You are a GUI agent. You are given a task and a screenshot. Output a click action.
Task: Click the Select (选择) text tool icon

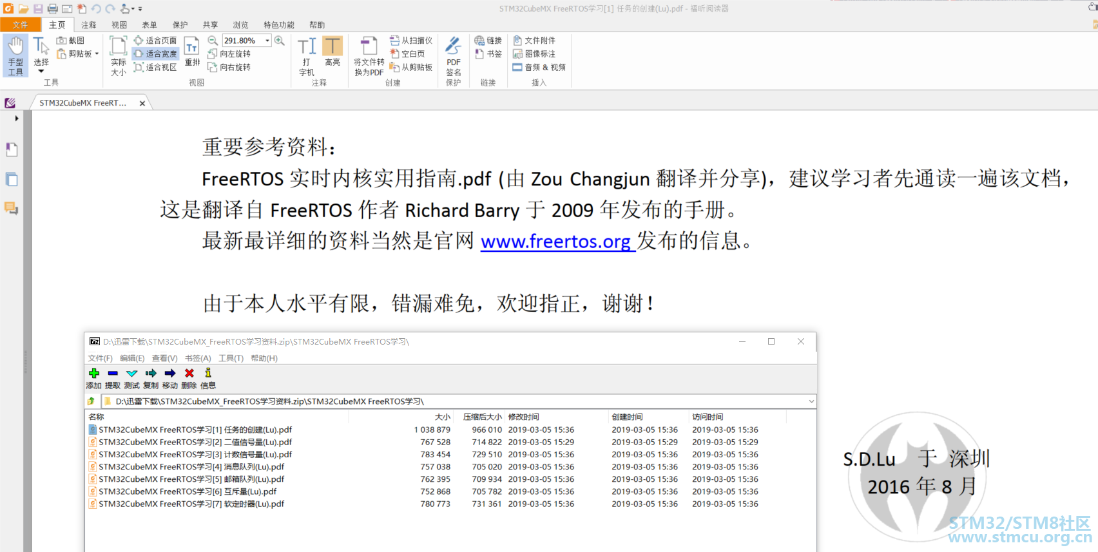point(41,46)
